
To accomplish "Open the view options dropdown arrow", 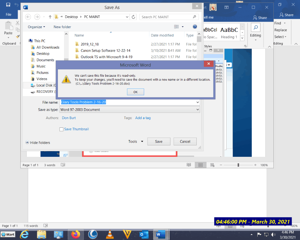I will pos(182,27).
